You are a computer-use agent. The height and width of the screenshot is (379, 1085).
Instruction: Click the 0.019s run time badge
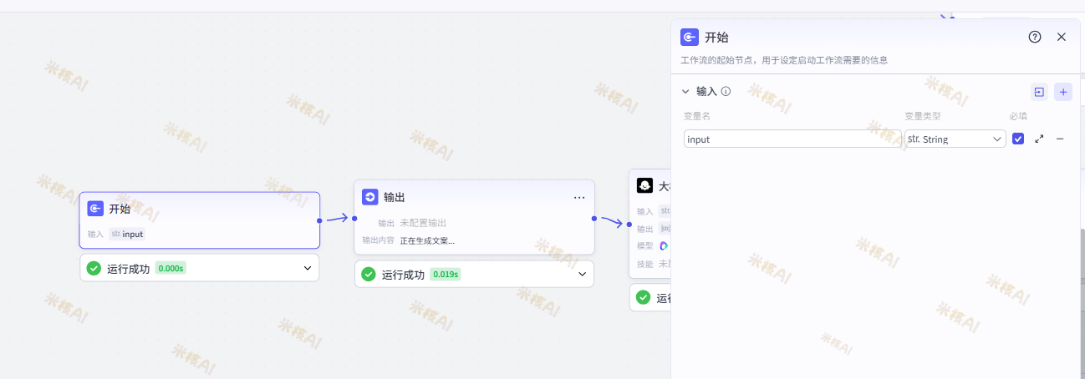pos(445,274)
